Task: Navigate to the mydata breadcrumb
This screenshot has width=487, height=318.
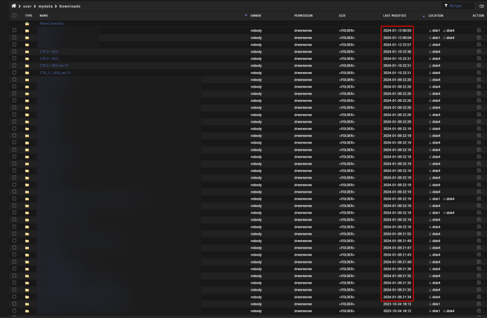Action: 45,6
